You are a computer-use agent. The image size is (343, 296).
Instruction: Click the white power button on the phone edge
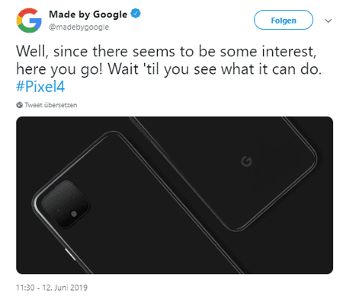(70, 254)
